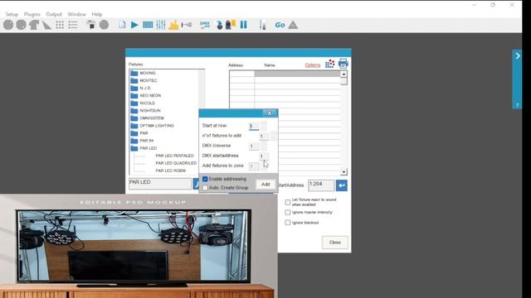Viewport: 531px width, 298px height.
Task: Click the help question mark on side panel
Action: [517, 105]
